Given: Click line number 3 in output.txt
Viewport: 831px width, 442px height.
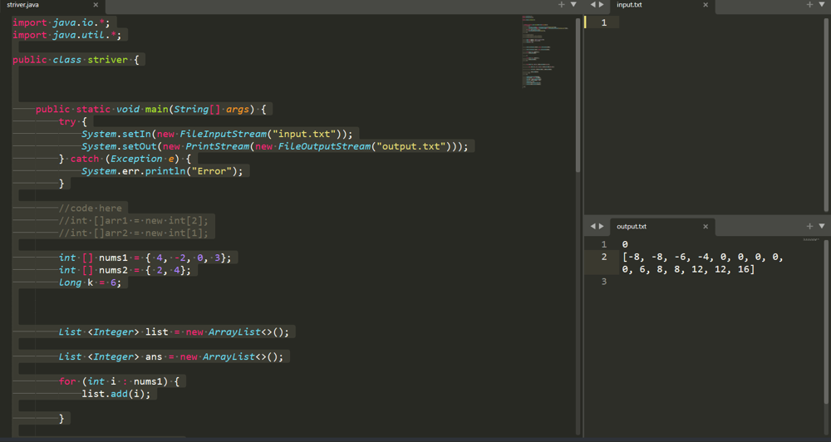Looking at the screenshot, I should point(603,282).
